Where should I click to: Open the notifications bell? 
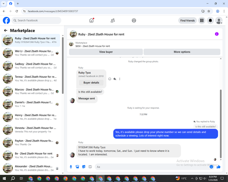(210, 20)
